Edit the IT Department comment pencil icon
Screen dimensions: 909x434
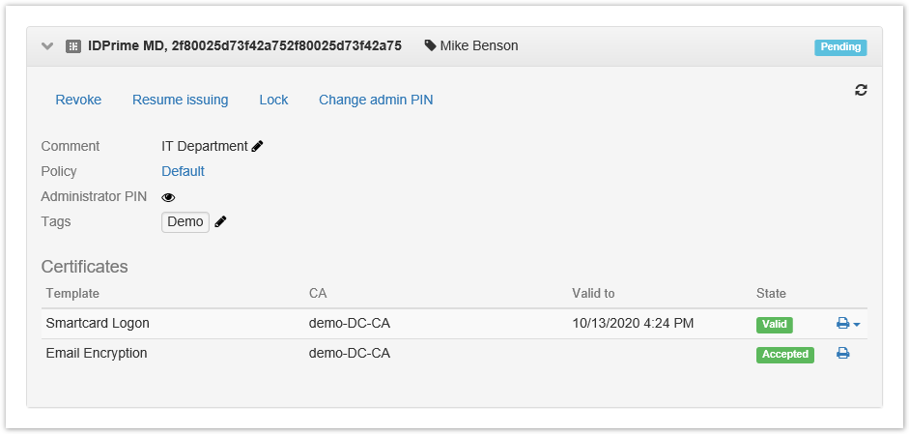click(x=257, y=147)
